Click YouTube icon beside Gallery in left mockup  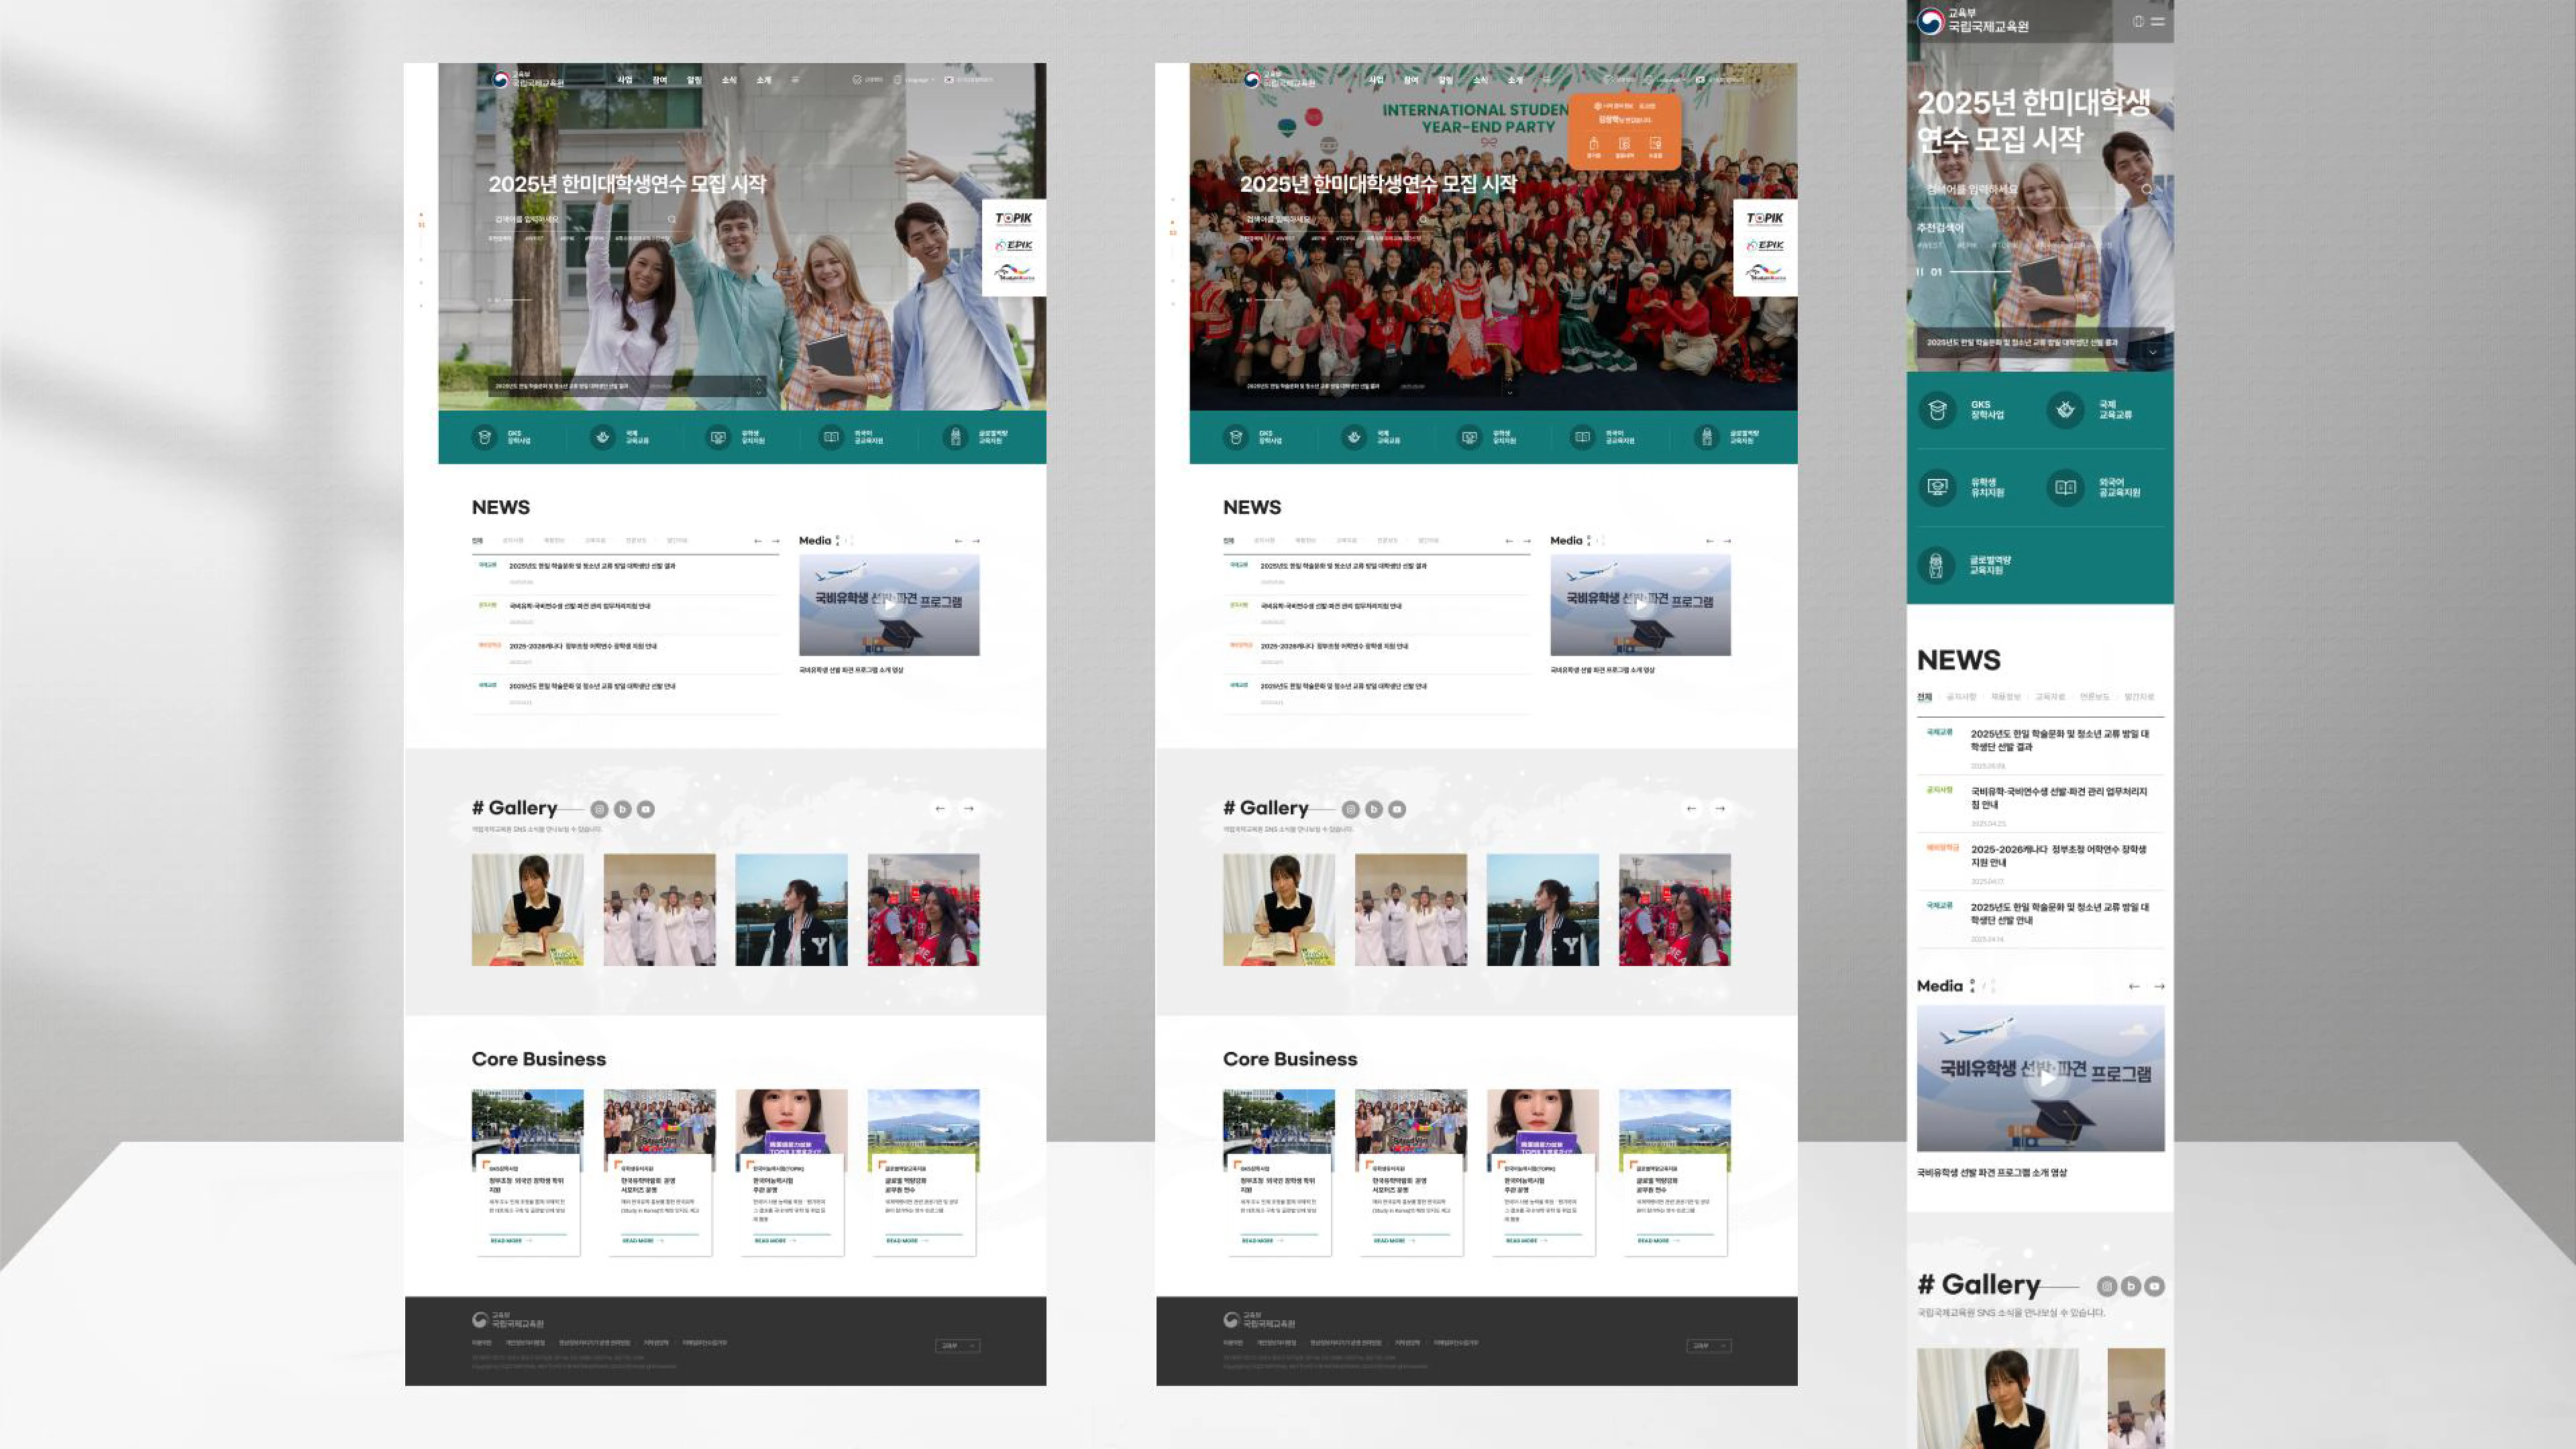pos(646,809)
